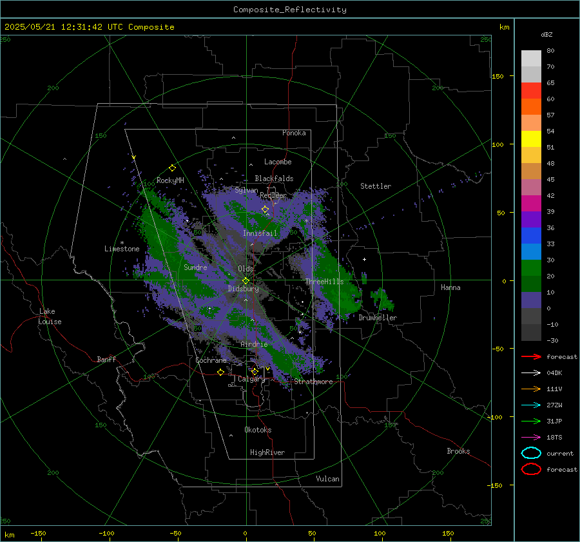Screen dimensions: 580x542
Task: Click the Vulcan city label
Action: coord(327,479)
